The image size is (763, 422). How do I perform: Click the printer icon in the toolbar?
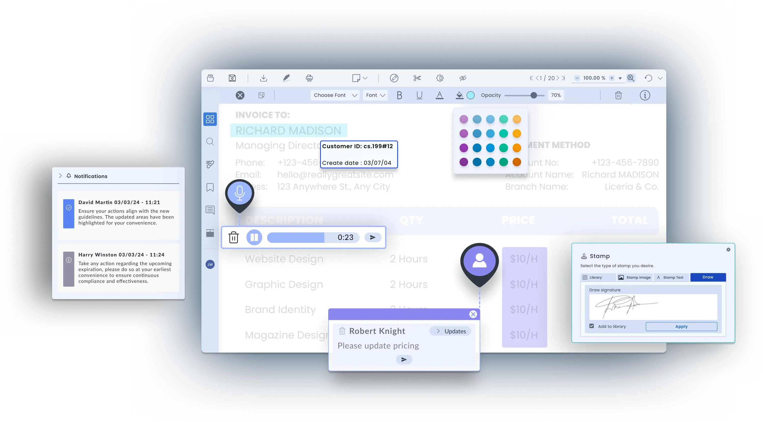(309, 78)
